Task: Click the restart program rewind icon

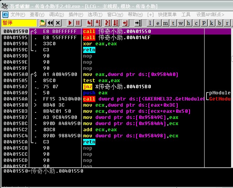Action: coord(50,23)
